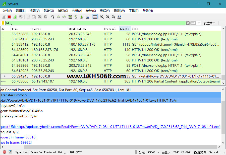
Task: Go forward to next packet with right arrow
Action: [64, 17]
